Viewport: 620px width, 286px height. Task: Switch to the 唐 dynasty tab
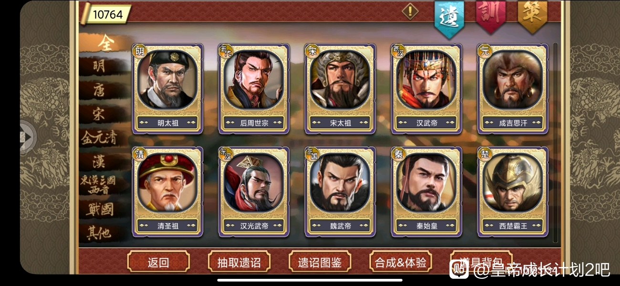click(x=99, y=90)
